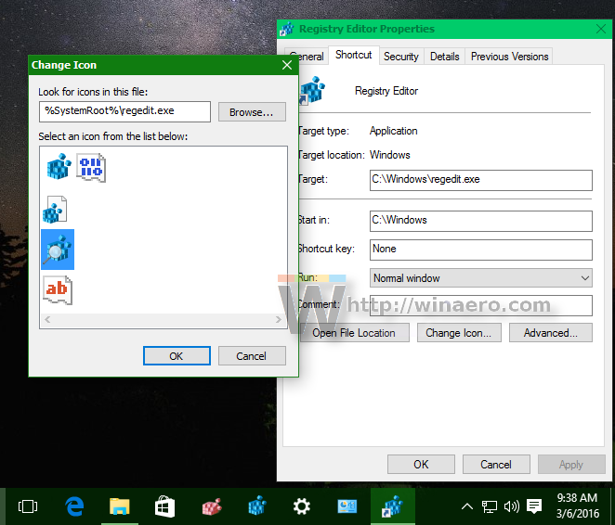Select the Shortcut tab
Viewport: 615px width, 525px height.
[353, 55]
